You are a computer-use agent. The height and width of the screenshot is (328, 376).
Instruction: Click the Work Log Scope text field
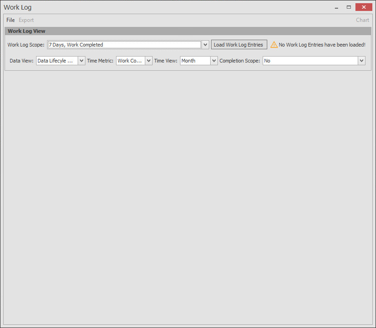(124, 45)
